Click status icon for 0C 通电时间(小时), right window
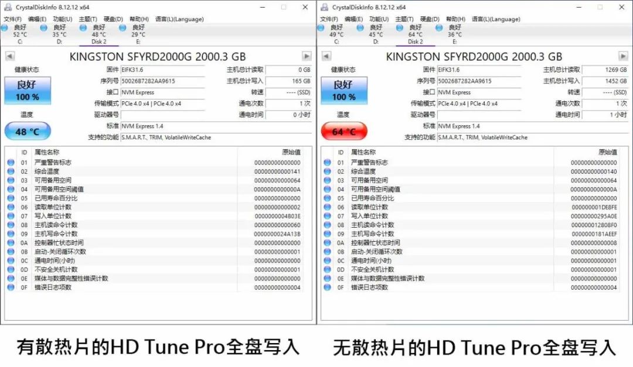This screenshot has height=367, width=633. click(x=328, y=260)
